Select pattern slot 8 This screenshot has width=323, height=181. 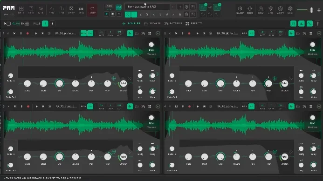click(180, 14)
